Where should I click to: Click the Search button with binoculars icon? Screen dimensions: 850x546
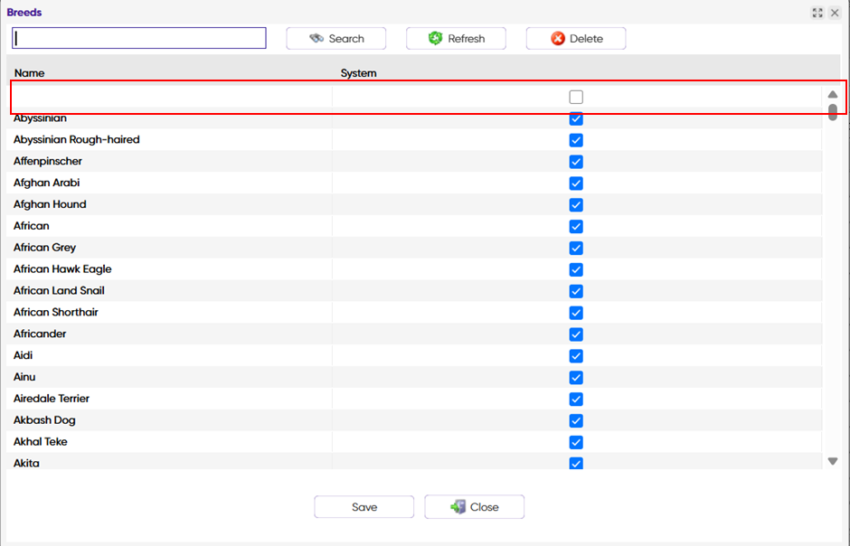(x=336, y=39)
